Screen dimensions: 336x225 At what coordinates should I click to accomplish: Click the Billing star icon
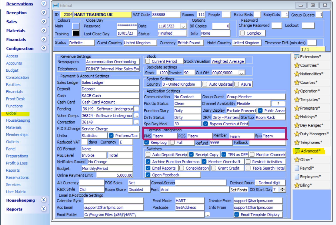(297, 185)
